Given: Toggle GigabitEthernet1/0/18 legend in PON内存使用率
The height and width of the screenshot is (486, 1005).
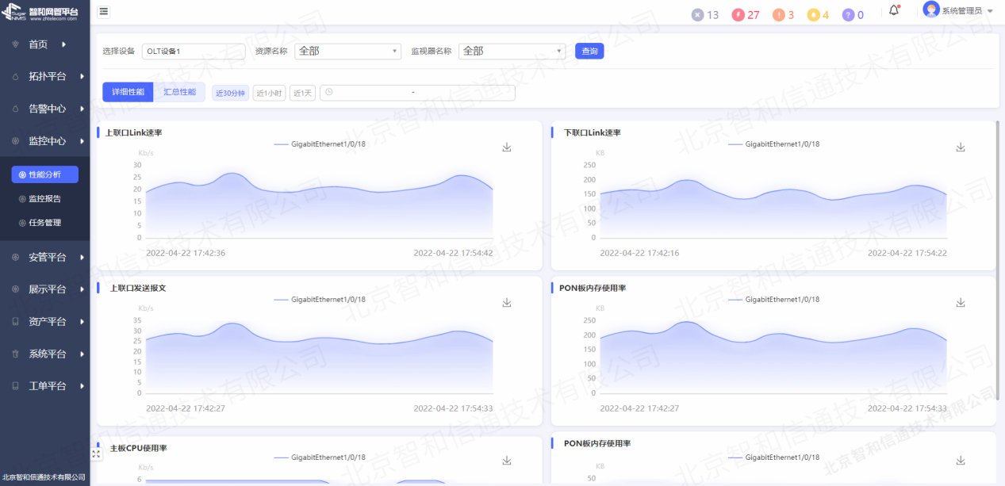Looking at the screenshot, I should pyautogui.click(x=773, y=457).
